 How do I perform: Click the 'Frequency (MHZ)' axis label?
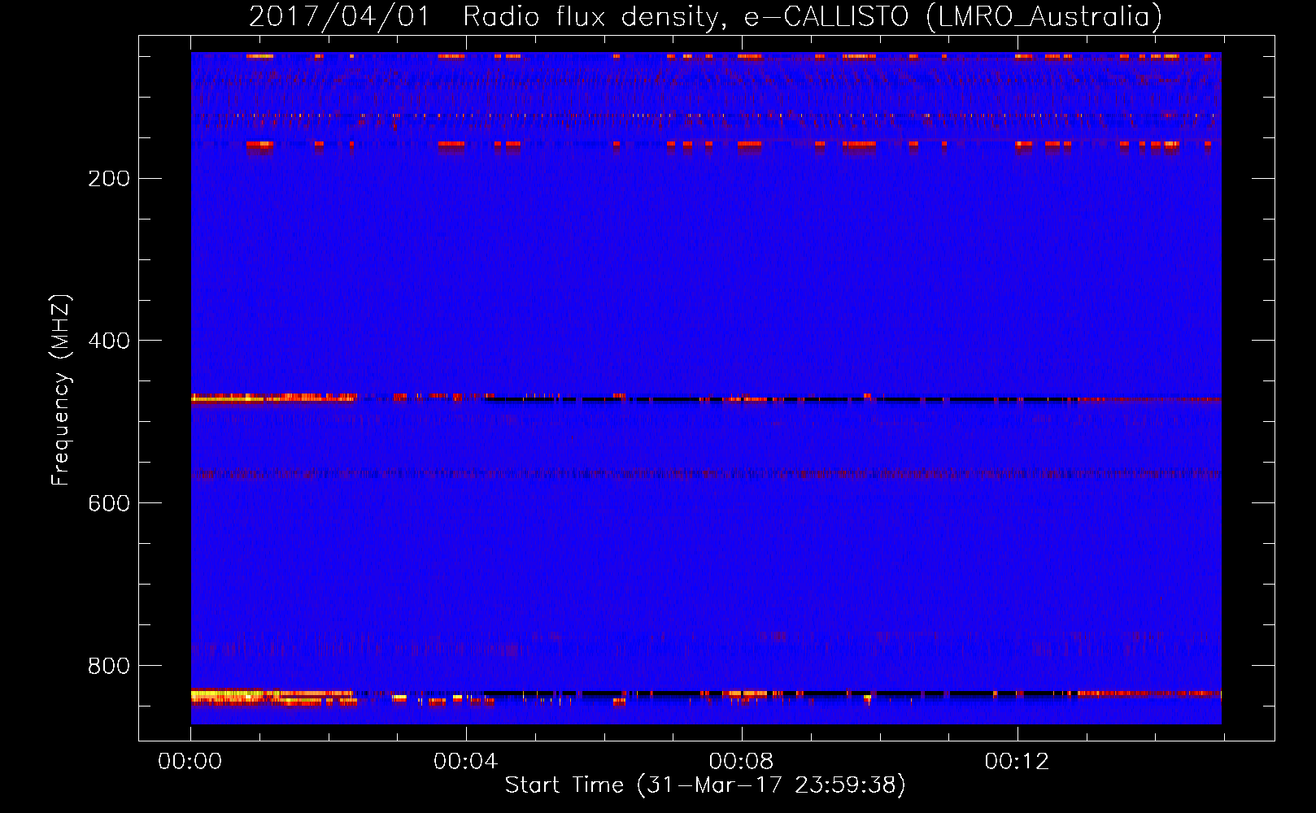61,389
